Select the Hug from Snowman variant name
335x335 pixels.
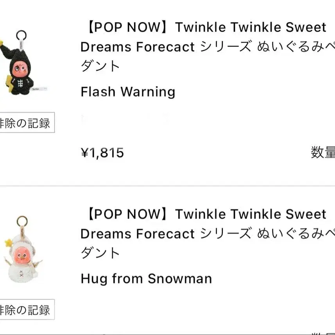[146, 279]
